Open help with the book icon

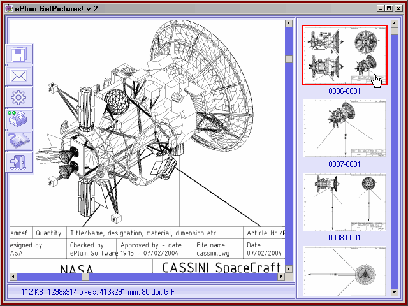pyautogui.click(x=18, y=141)
